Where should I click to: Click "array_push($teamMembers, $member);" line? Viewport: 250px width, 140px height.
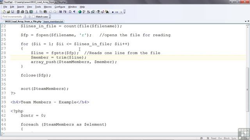tap(74, 62)
